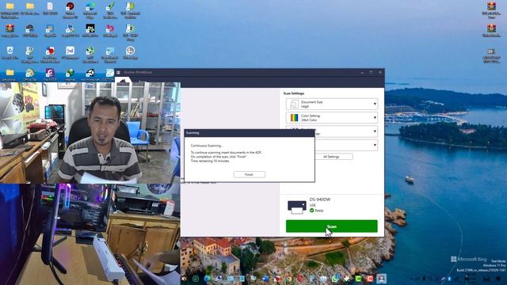The width and height of the screenshot is (507, 285).
Task: Click the Brother iPrint&Scan taskbar icon
Action: tap(382, 279)
